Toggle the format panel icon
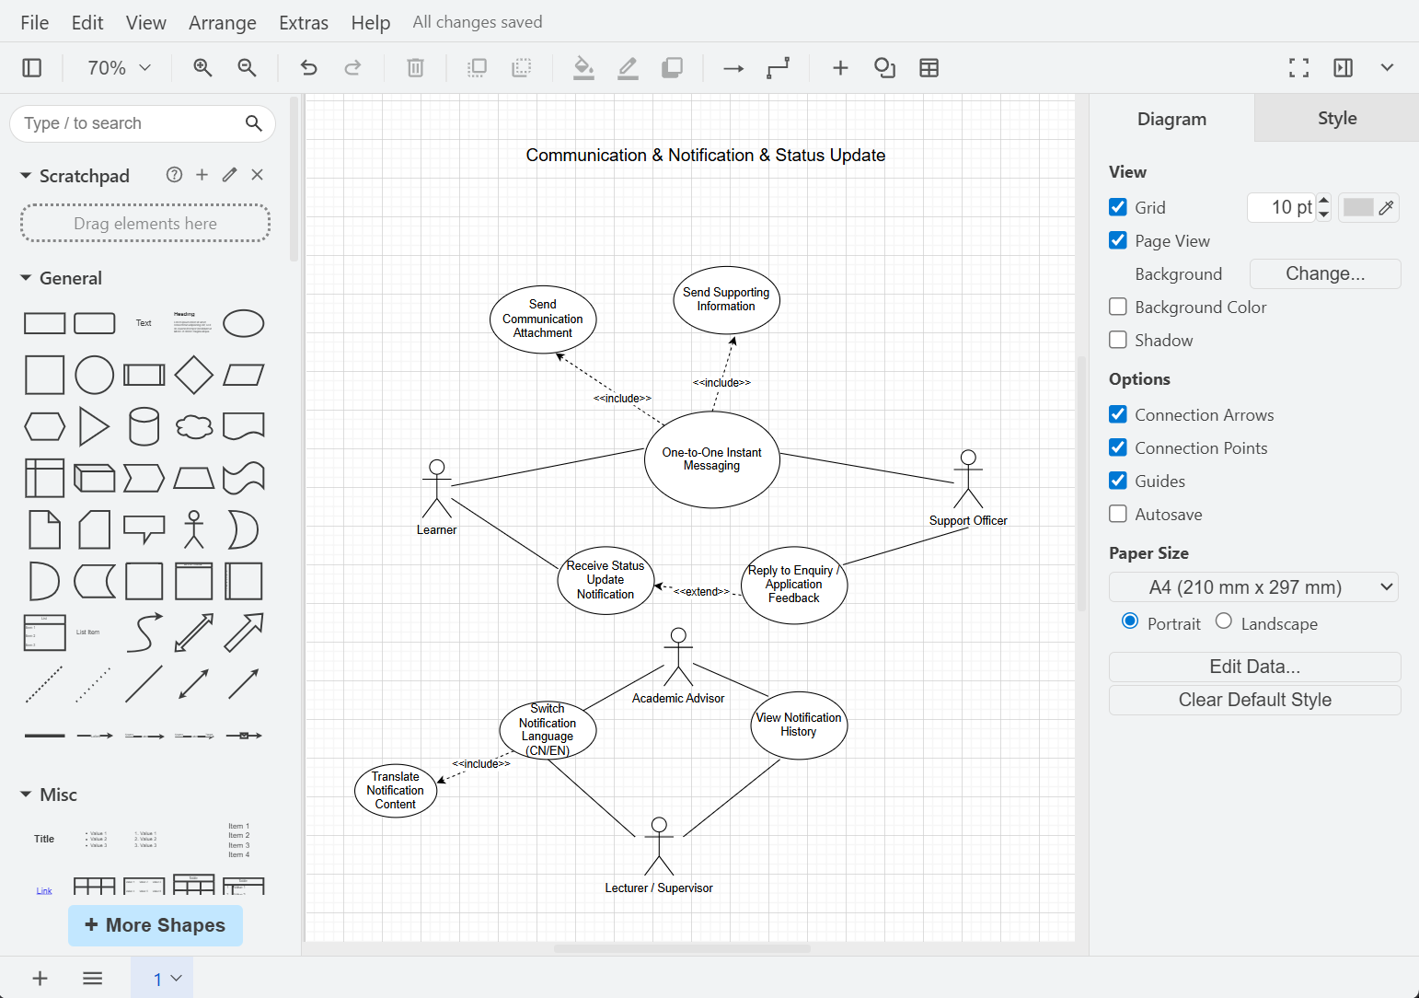The image size is (1419, 998). 1343,68
